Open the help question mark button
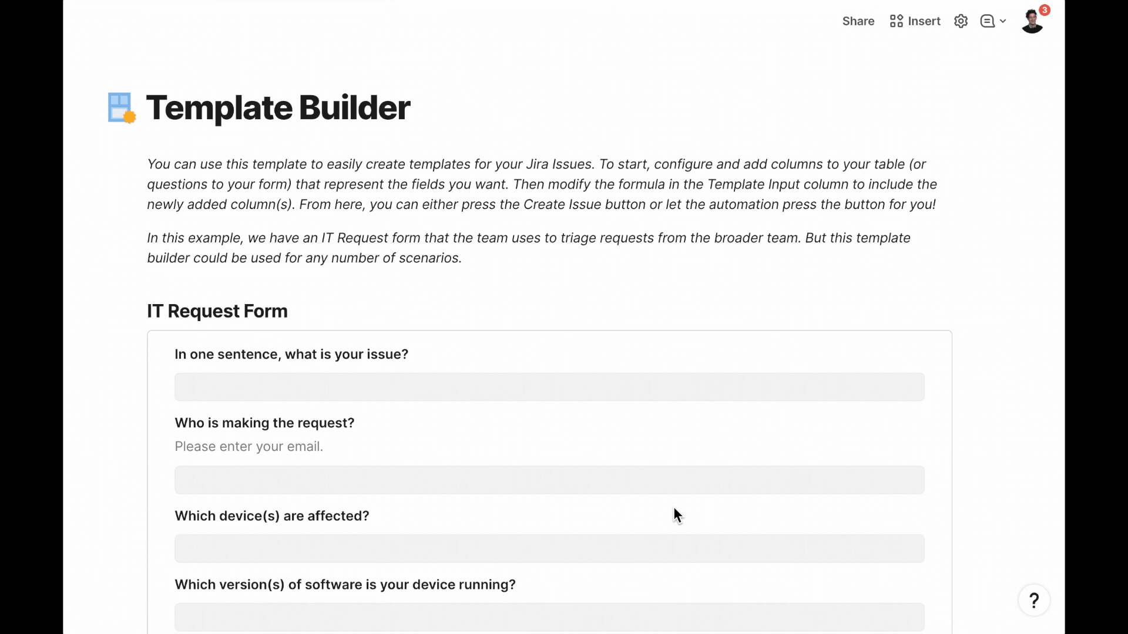1128x634 pixels. click(x=1034, y=600)
